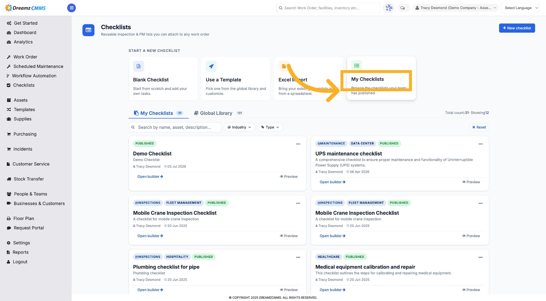546x301 pixels.
Task: Click the hamburger menu toggle icon
Action: (x=71, y=8)
